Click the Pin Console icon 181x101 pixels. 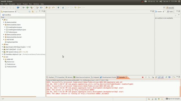(166, 77)
